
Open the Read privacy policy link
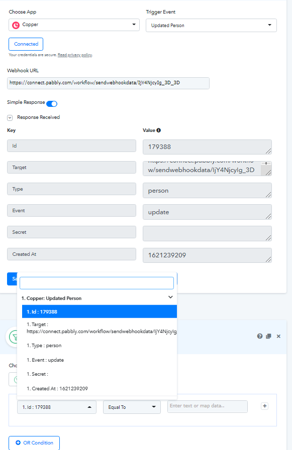(75, 55)
